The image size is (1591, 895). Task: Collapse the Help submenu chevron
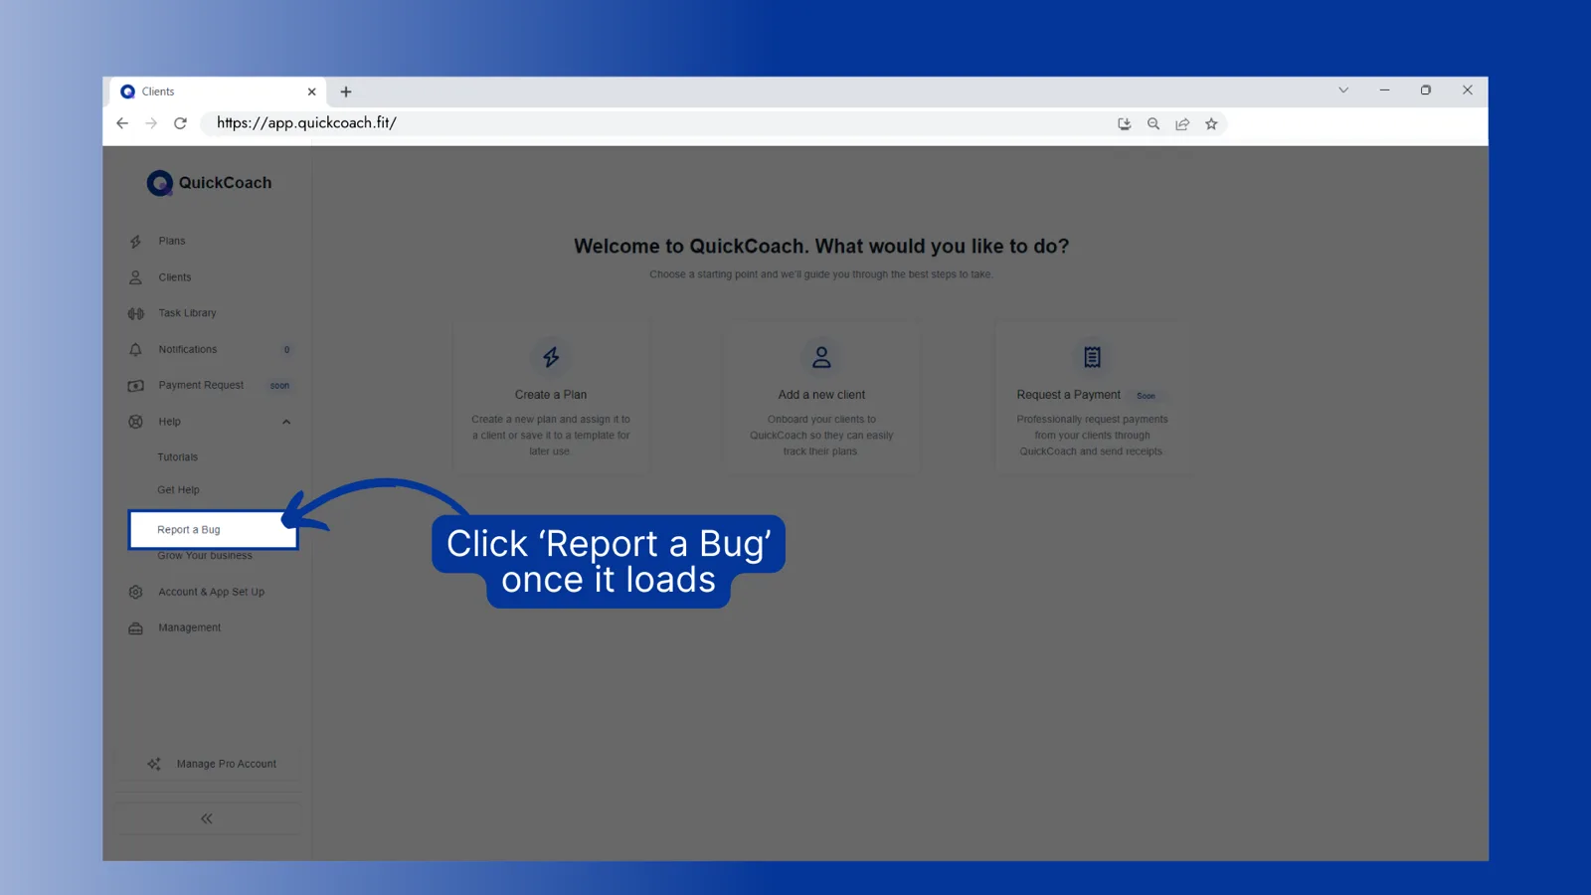(286, 422)
